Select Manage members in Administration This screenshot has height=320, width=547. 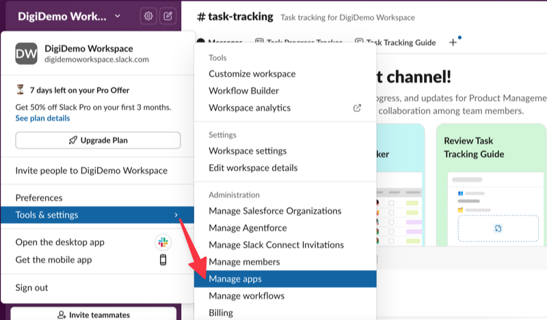coord(244,262)
